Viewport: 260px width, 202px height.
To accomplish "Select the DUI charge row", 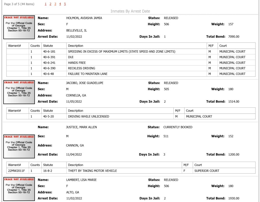I will (x=131, y=57).
